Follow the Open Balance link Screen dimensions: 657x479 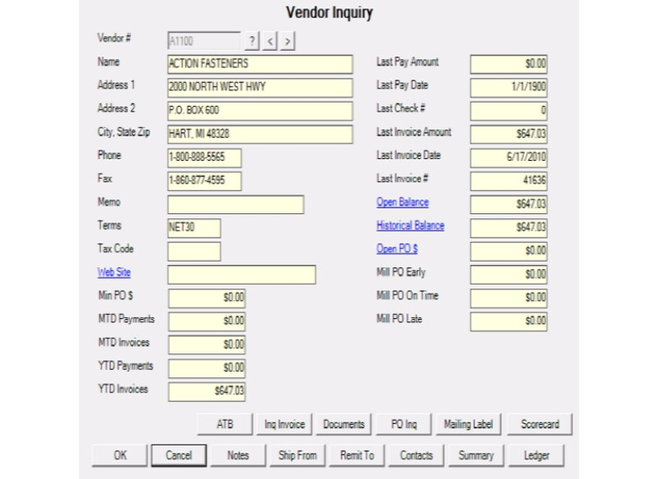(402, 203)
